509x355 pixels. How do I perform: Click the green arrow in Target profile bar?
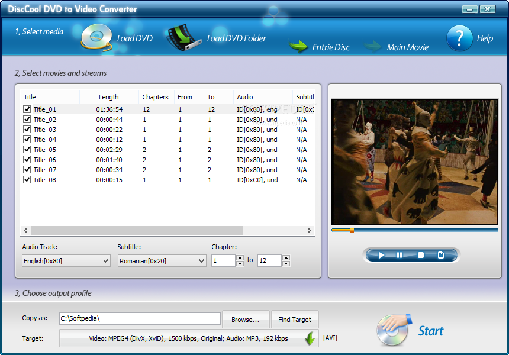click(x=310, y=338)
